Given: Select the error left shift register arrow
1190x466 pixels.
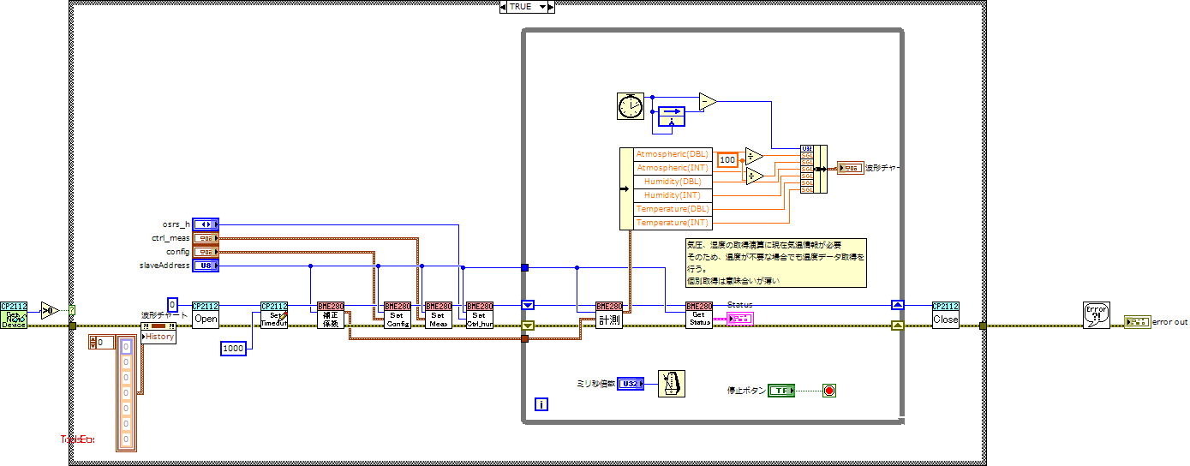Looking at the screenshot, I should 528,326.
